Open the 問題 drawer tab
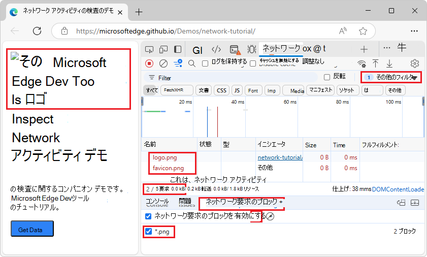Screen dimensions: 427x257 click(186, 202)
